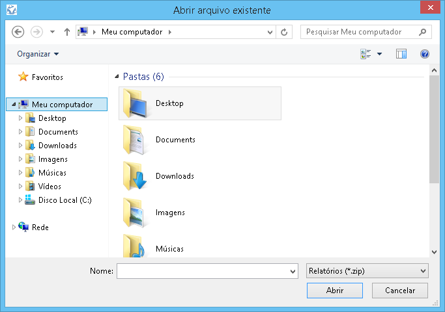
Task: Go up one folder level
Action: [67, 32]
